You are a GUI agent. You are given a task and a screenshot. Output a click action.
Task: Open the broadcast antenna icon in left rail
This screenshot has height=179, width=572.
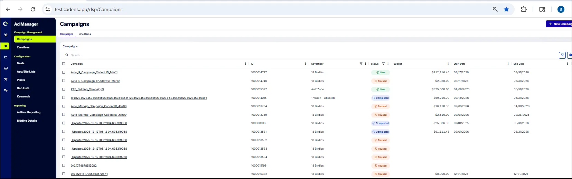coord(6,79)
